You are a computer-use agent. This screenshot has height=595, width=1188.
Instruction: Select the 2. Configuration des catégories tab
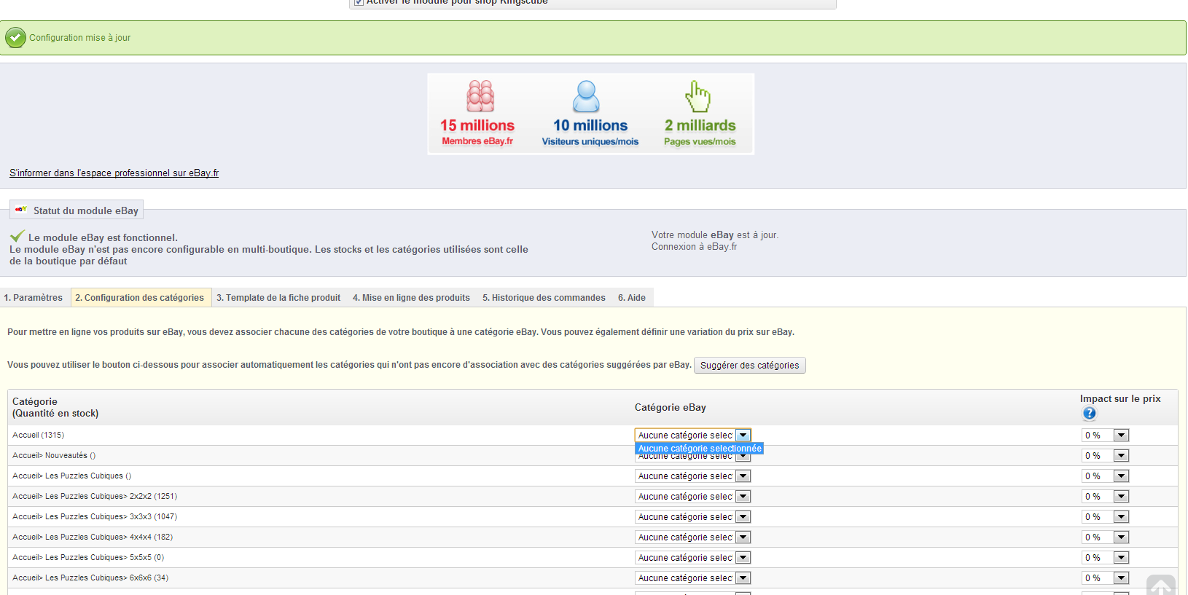(140, 298)
